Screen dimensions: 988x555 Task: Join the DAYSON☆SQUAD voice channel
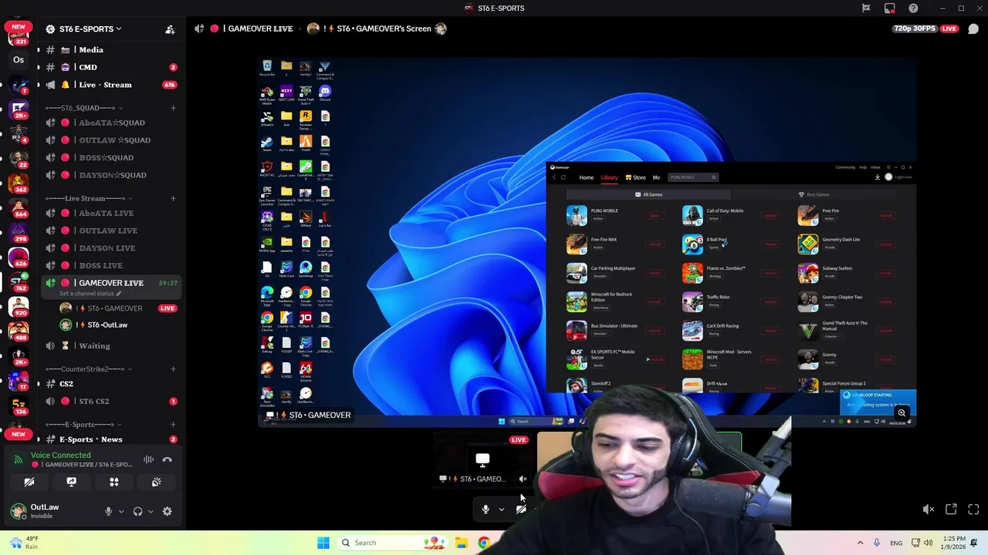111,175
